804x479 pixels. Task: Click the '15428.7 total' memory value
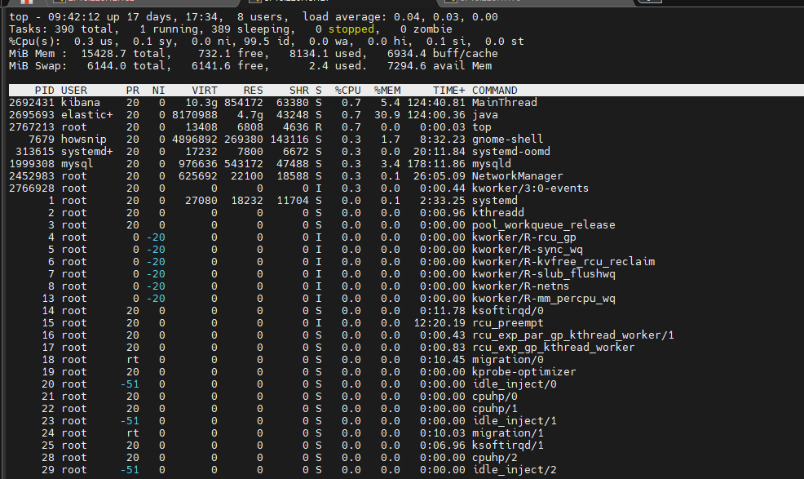coord(123,54)
